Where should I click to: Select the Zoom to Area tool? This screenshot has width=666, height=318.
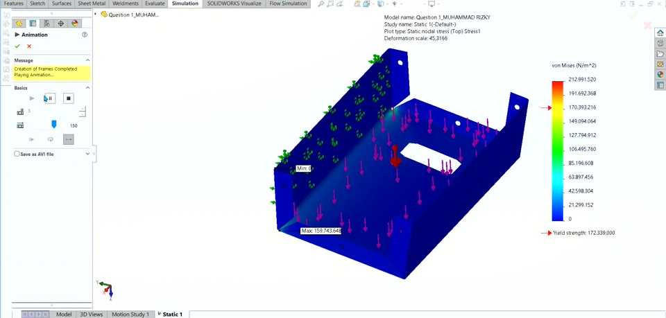coord(330,4)
